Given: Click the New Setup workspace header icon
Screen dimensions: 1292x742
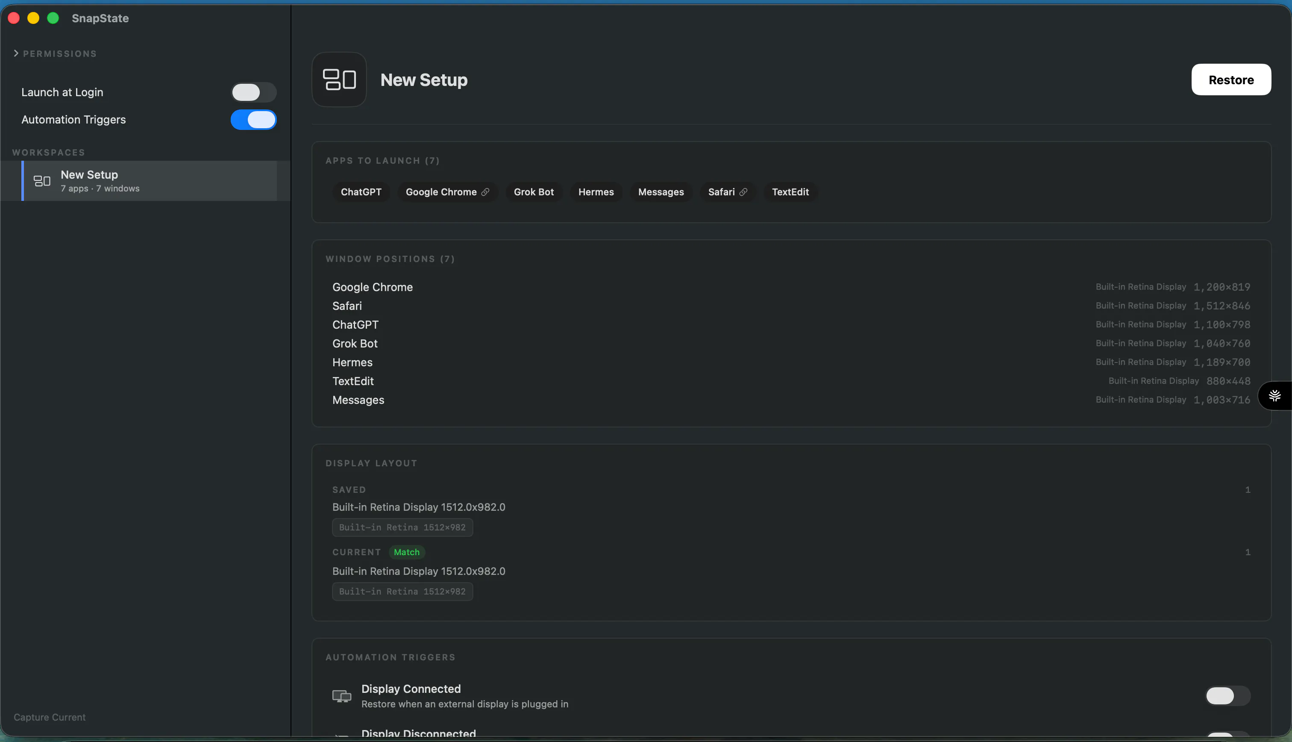Looking at the screenshot, I should [339, 79].
